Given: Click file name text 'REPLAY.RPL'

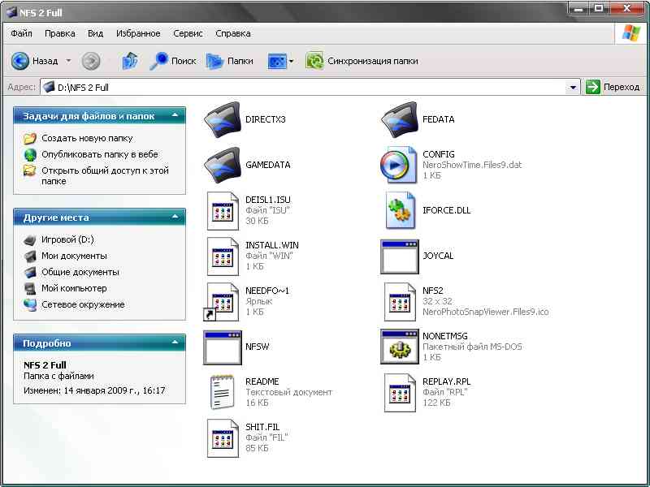Looking at the screenshot, I should [x=446, y=381].
